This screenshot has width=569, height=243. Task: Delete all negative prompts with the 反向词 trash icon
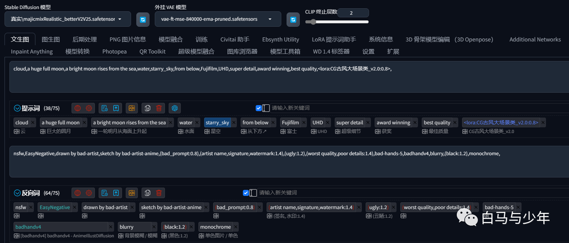point(159,193)
